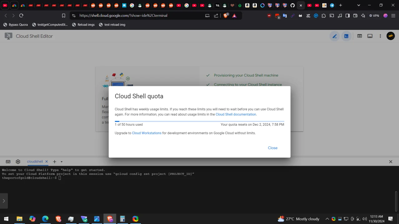
Task: Open the Leo AI sparkle icon
Action: [363, 16]
